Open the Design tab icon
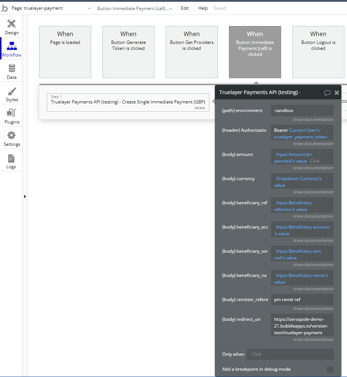 12,23
